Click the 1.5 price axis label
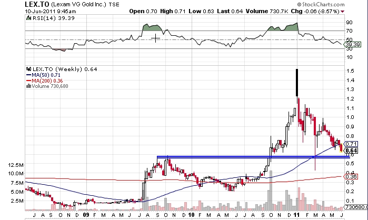The width and height of the screenshot is (368, 220). (350, 71)
